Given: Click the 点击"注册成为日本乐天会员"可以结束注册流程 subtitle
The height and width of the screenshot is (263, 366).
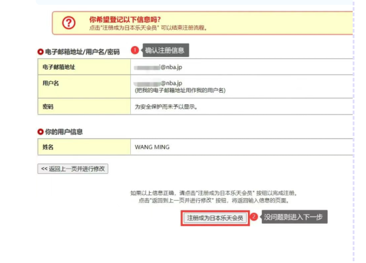Looking at the screenshot, I should pos(148,28).
